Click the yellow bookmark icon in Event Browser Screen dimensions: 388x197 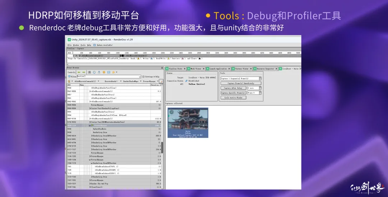[114, 72]
